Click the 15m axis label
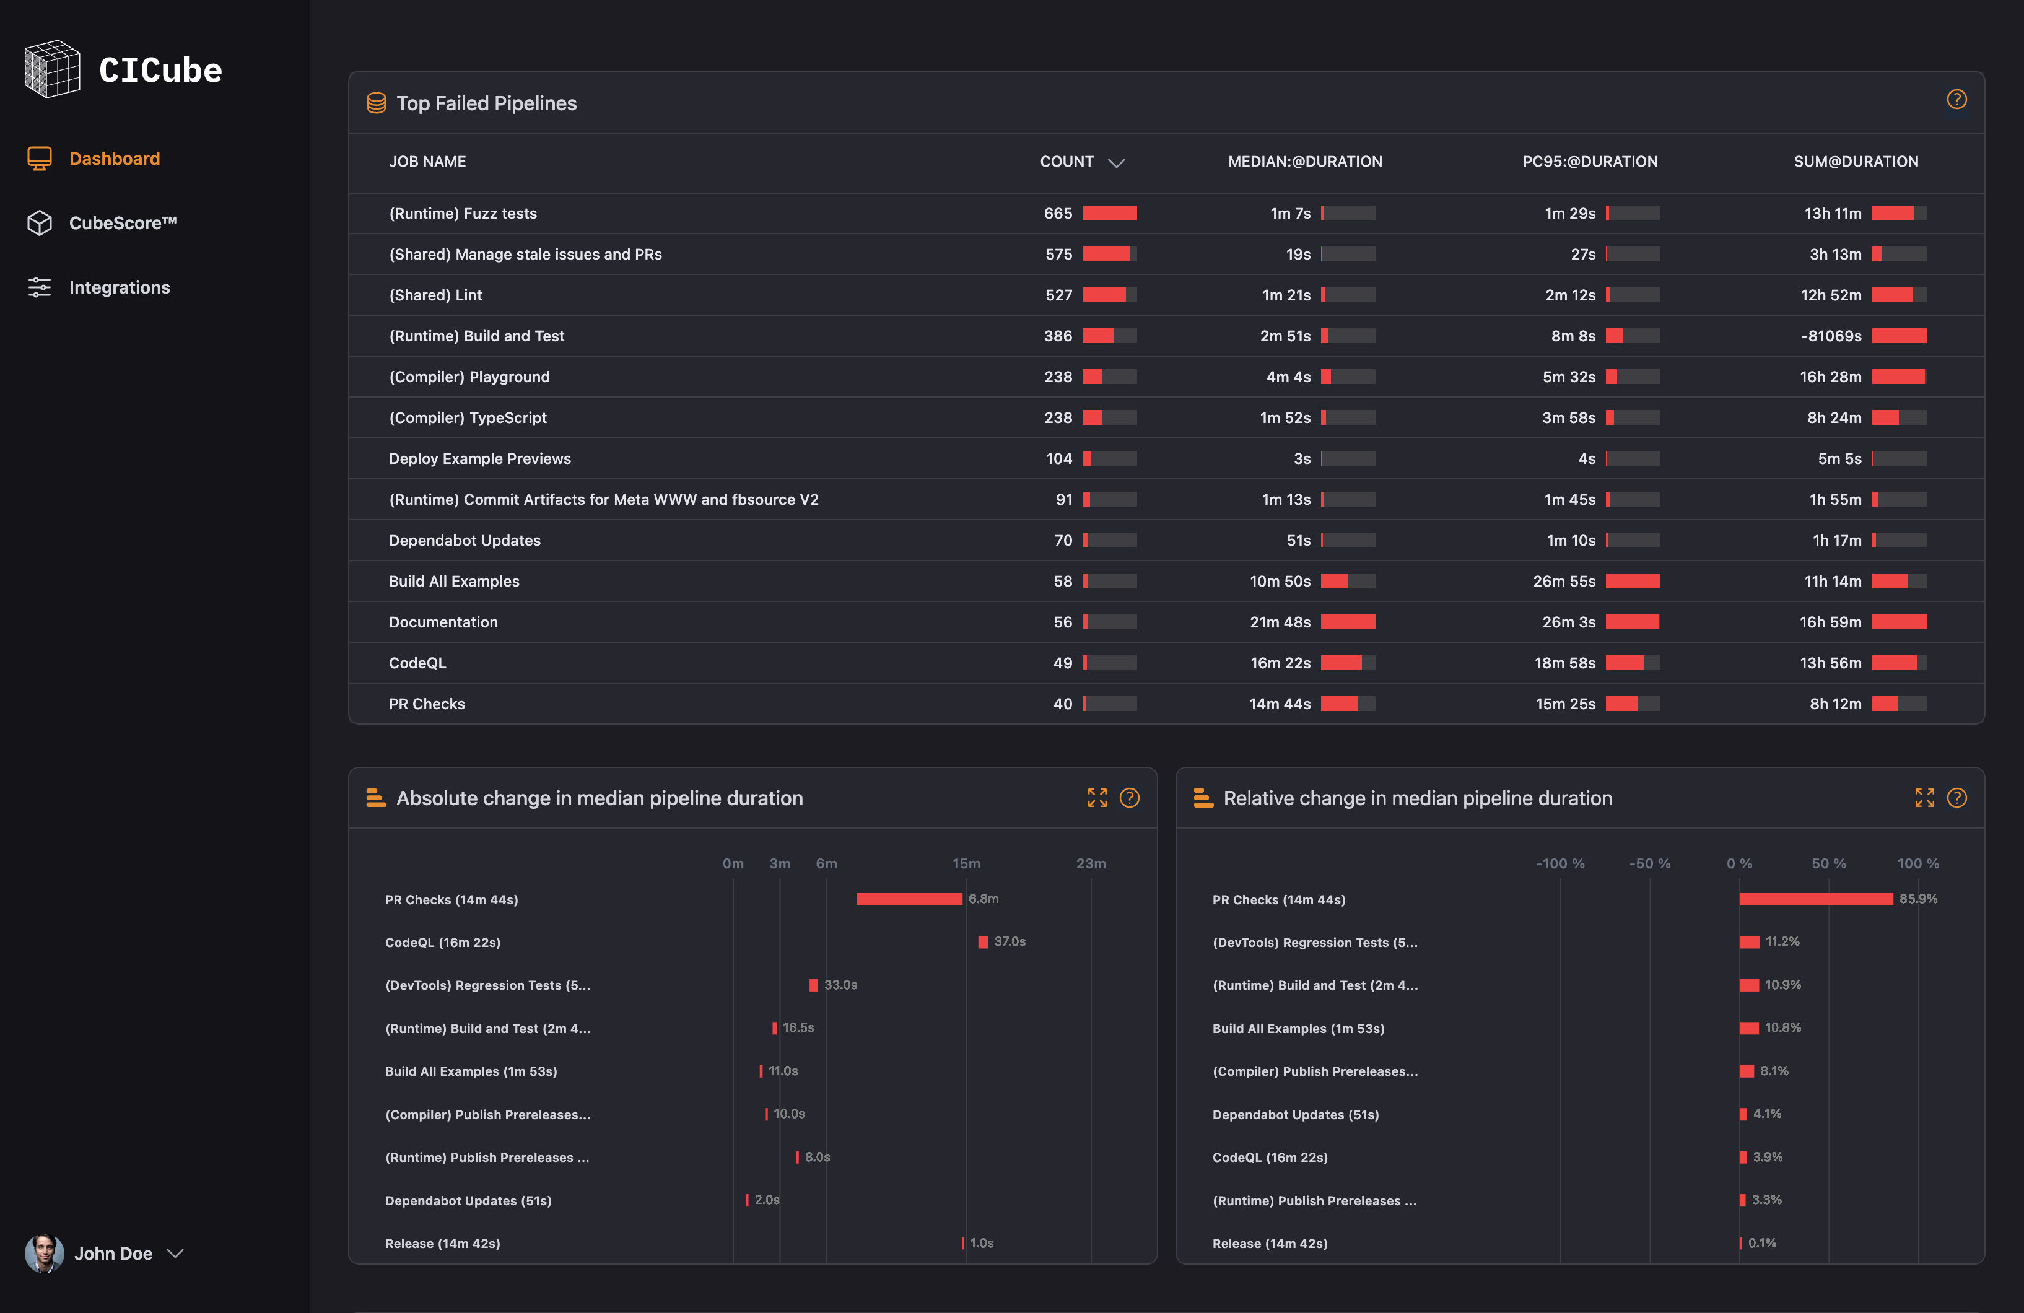The width and height of the screenshot is (2024, 1313). 966,863
